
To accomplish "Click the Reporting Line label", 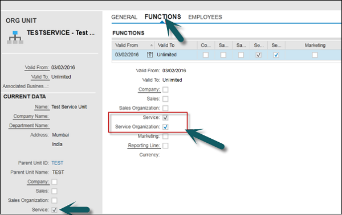I will pos(144,146).
